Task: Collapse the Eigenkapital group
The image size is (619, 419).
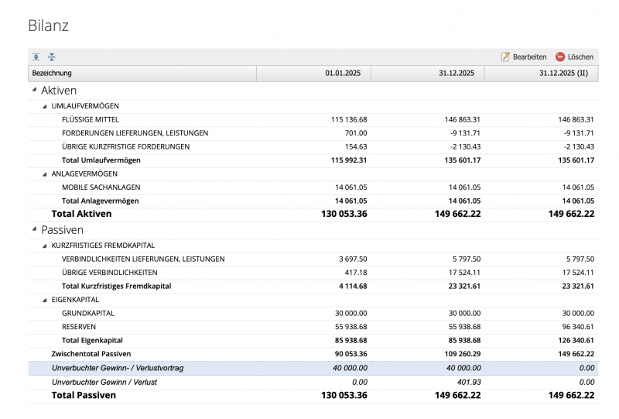Action: click(x=45, y=300)
